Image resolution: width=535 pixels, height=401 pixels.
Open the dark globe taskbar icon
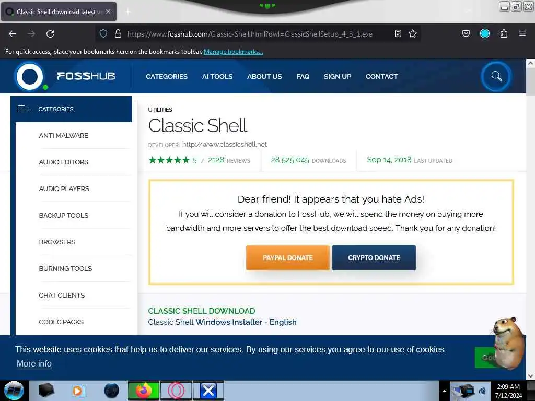point(112,391)
